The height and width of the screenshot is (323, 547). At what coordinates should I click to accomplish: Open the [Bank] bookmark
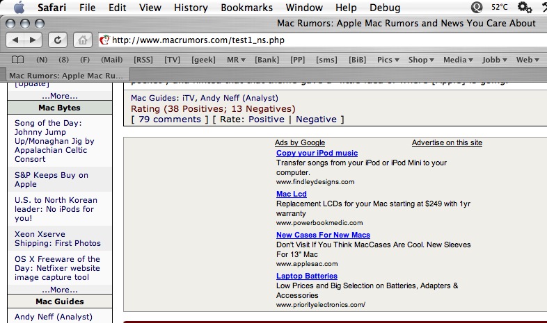point(267,60)
